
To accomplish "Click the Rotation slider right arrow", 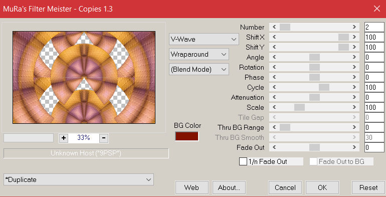I will 354,67.
